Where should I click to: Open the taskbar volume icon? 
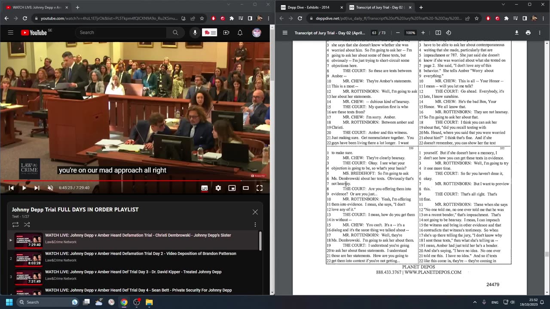[x=512, y=302]
